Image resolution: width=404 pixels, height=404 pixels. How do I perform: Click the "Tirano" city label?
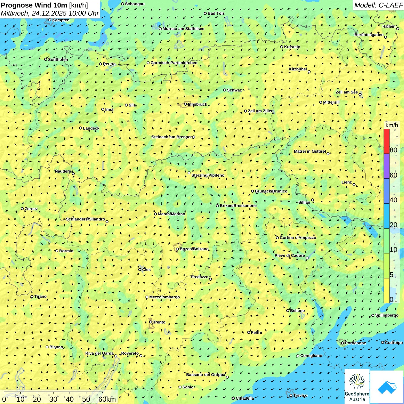click(x=40, y=296)
